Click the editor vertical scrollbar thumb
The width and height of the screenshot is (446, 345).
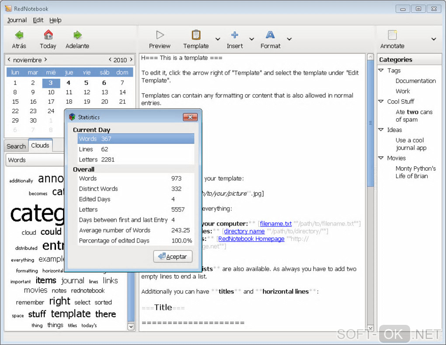click(370, 123)
